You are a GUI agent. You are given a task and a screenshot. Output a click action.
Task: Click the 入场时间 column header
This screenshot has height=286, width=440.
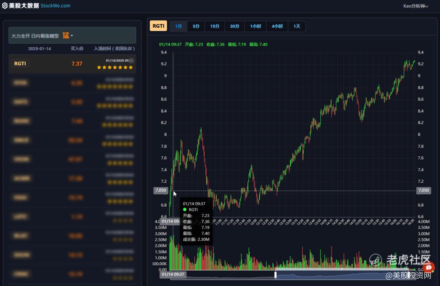tap(114, 49)
